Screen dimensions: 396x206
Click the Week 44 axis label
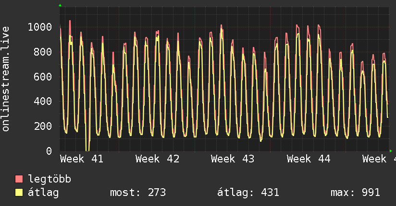pyautogui.click(x=309, y=159)
